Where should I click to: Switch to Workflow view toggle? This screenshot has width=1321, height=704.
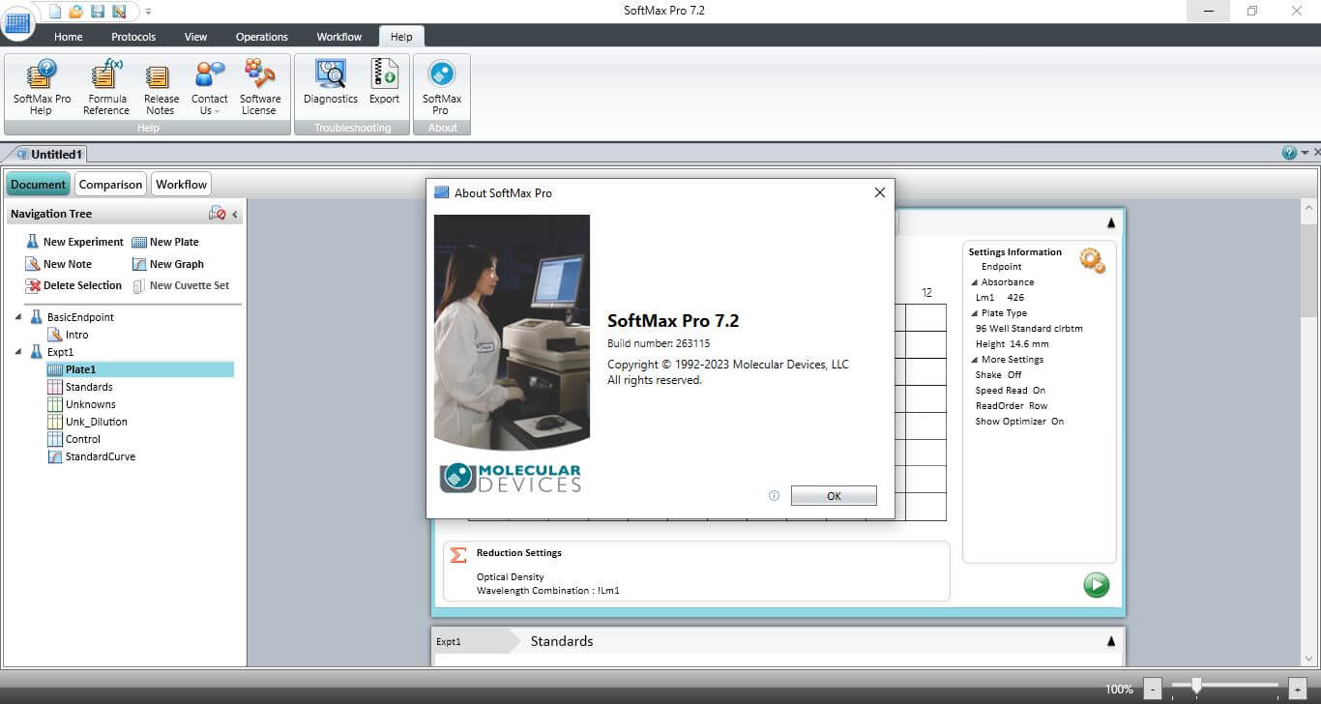tap(182, 185)
